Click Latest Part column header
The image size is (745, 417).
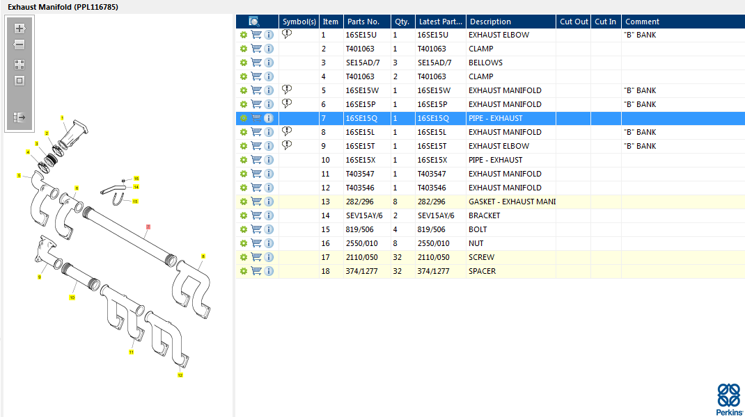point(441,22)
